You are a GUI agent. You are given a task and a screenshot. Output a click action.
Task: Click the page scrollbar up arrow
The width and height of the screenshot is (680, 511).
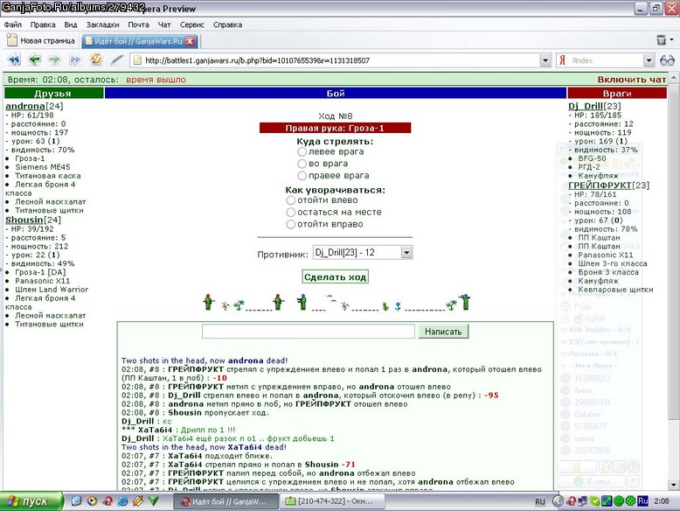673,78
